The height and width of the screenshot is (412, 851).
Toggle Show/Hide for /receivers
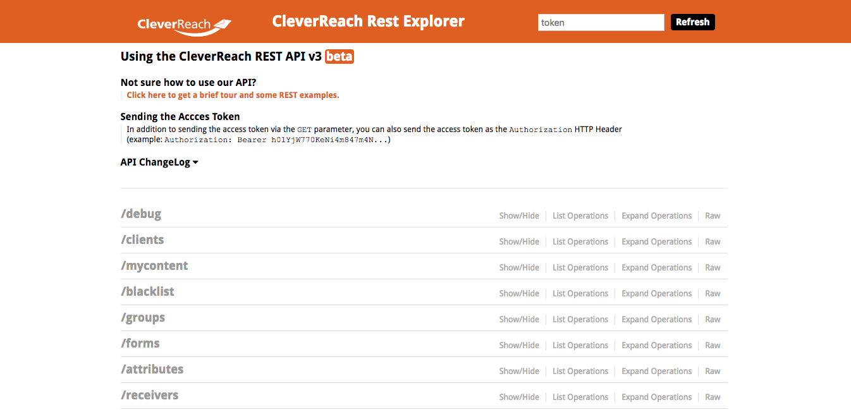(519, 397)
